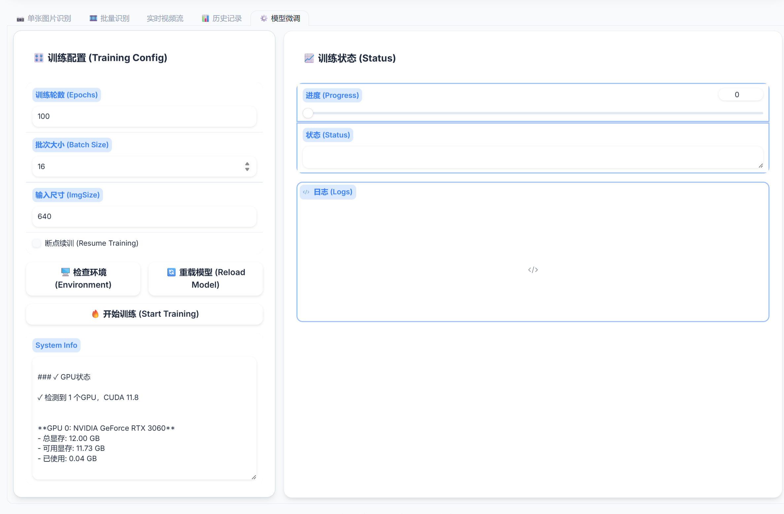Click flame icon on Start Training button

click(x=95, y=314)
